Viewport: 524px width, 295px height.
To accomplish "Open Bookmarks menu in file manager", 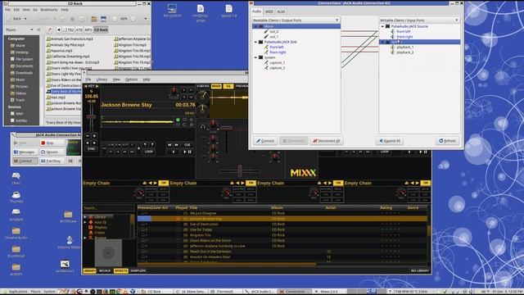I will point(49,10).
